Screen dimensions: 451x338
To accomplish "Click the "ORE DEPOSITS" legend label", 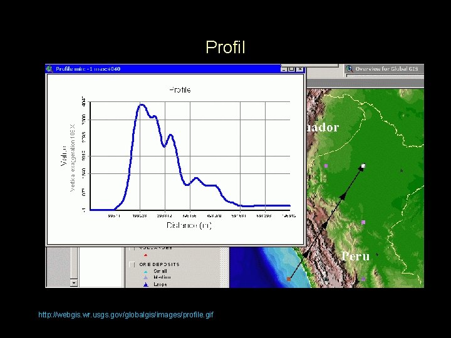I will pos(159,264).
